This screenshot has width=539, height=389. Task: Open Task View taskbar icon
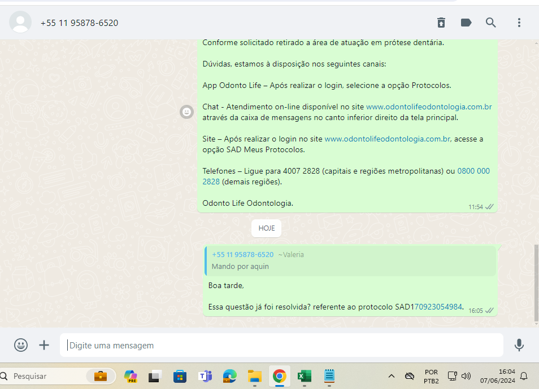tap(155, 376)
